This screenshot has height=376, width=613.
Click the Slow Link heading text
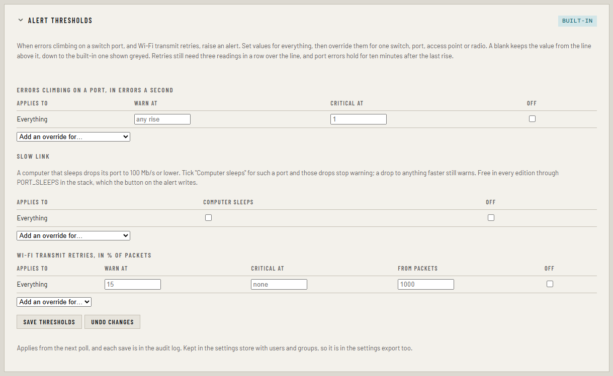pyautogui.click(x=33, y=157)
